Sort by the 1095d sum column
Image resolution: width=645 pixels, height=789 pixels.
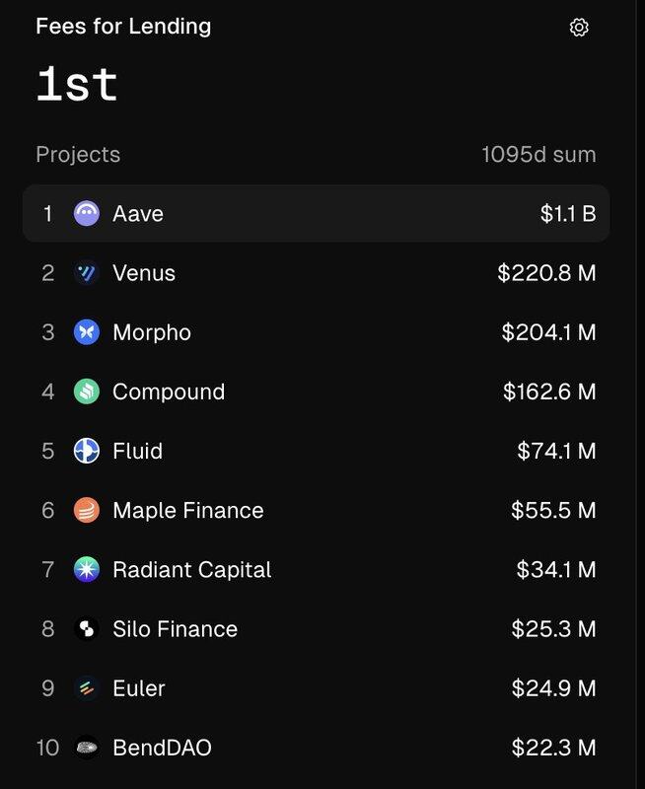pyautogui.click(x=538, y=155)
